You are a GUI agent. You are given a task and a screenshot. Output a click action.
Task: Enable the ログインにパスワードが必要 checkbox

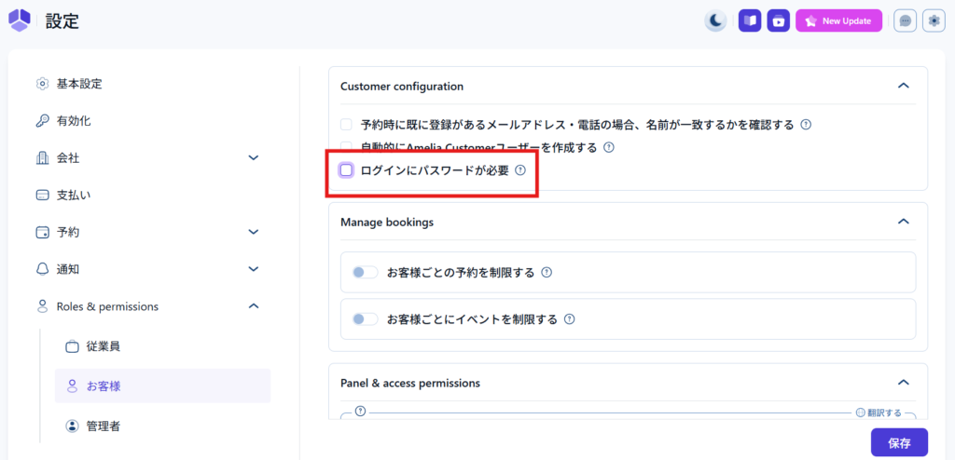coord(346,170)
